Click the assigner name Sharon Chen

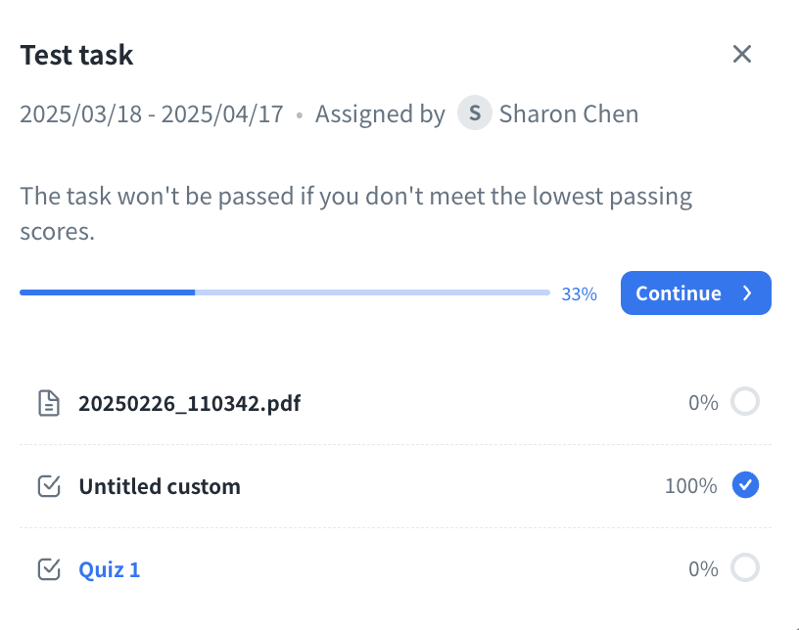pyautogui.click(x=569, y=113)
